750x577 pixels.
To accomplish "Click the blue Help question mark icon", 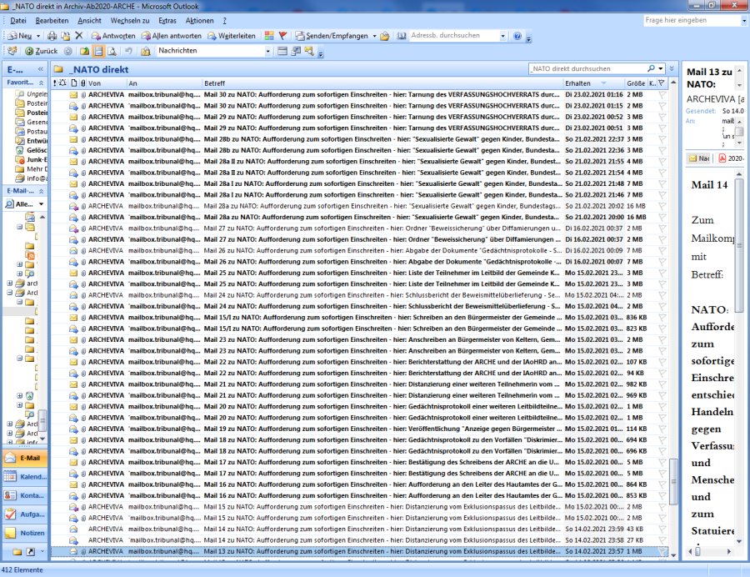I will (x=517, y=36).
